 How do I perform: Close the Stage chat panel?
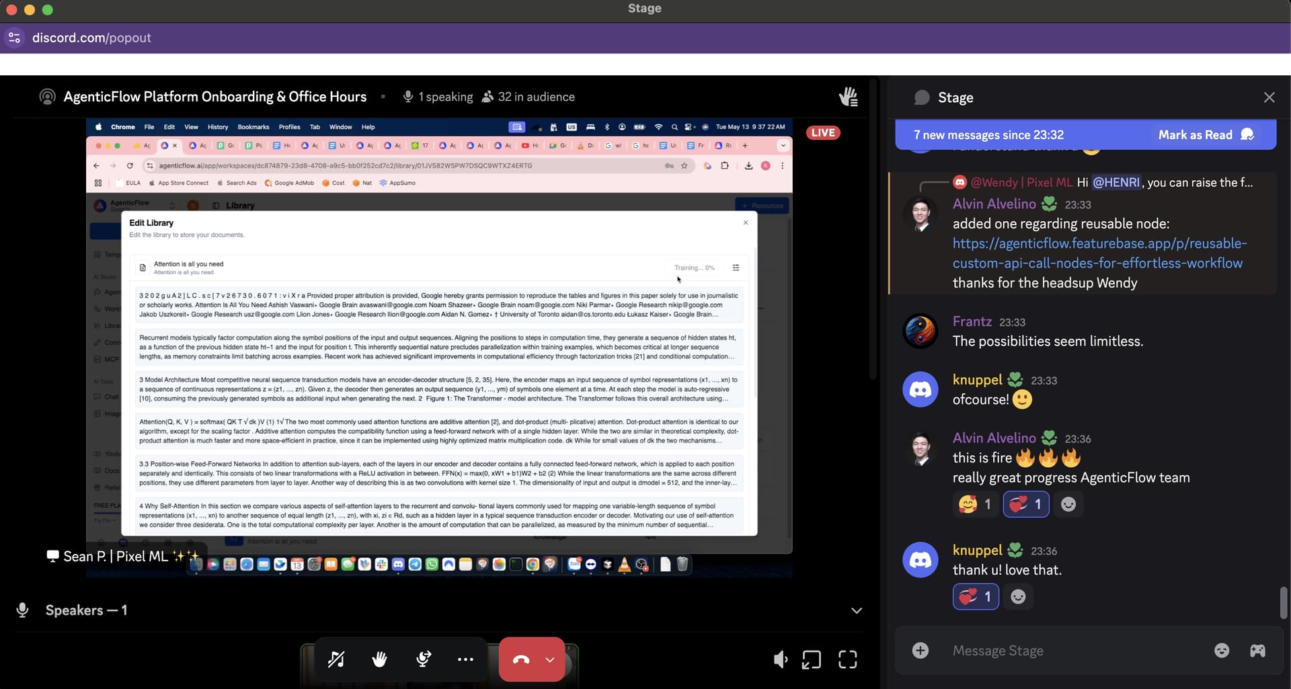coord(1269,97)
